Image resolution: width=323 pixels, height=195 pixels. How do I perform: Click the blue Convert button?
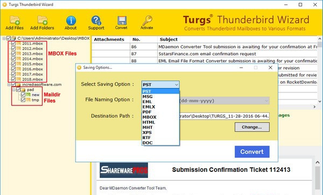(252, 151)
